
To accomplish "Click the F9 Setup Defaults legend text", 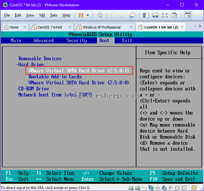I will point(174,173).
